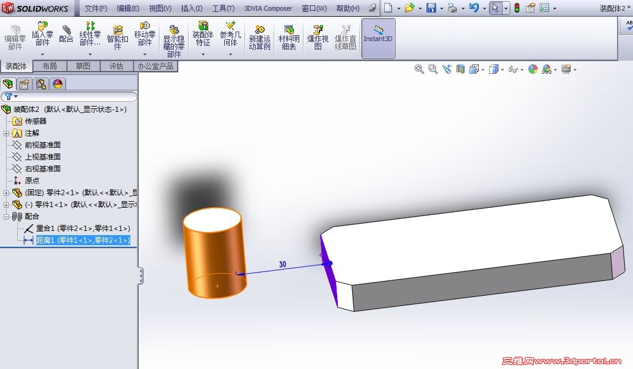Click the Select cursor tool
The height and width of the screenshot is (369, 633).
click(496, 8)
